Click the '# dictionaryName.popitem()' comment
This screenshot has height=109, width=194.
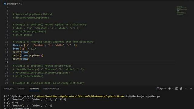[31, 18]
